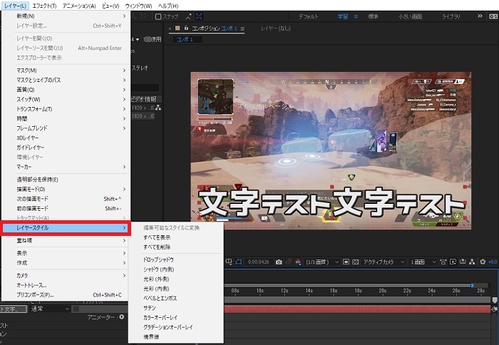Open the Composition panel menu icon
499x345 pixels.
pyautogui.click(x=242, y=29)
